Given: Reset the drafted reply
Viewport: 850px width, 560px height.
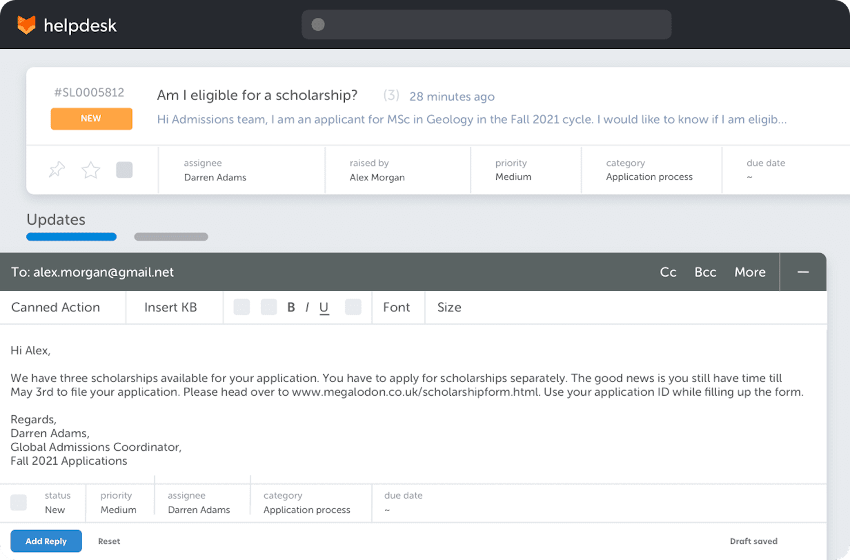Looking at the screenshot, I should pyautogui.click(x=109, y=540).
